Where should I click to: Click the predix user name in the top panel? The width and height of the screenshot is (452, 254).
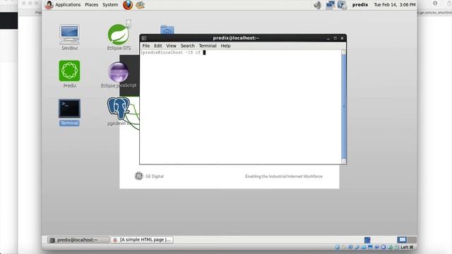(360, 5)
